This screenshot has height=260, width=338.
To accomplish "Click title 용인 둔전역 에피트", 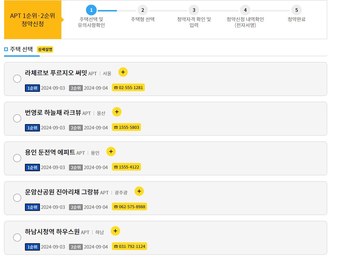I will [50, 152].
